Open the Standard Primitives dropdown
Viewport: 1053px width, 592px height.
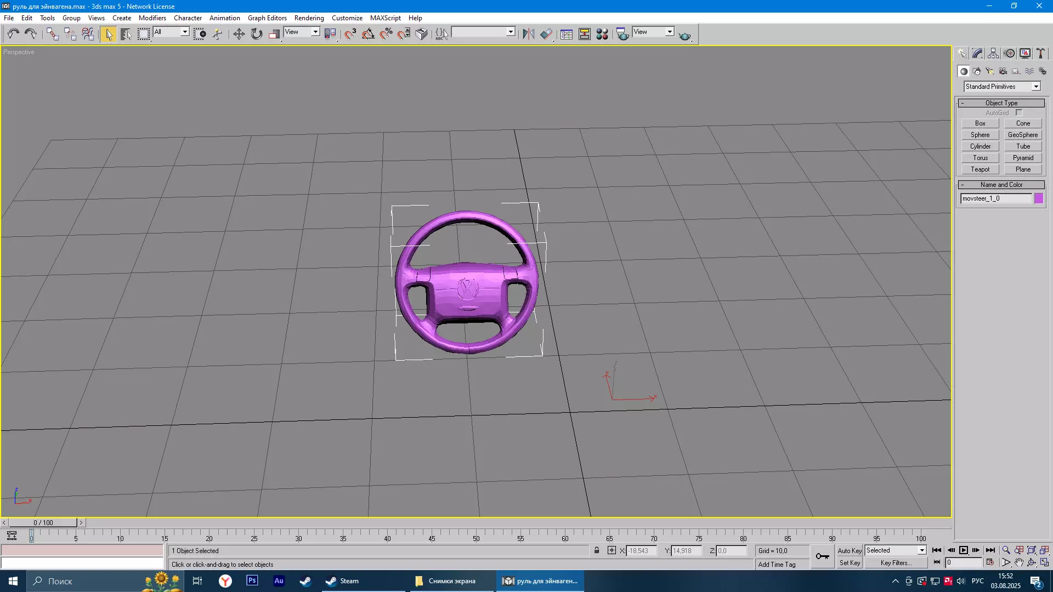(x=1002, y=87)
